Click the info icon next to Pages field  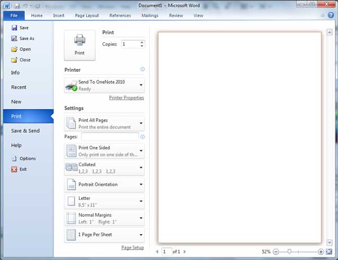[143, 137]
